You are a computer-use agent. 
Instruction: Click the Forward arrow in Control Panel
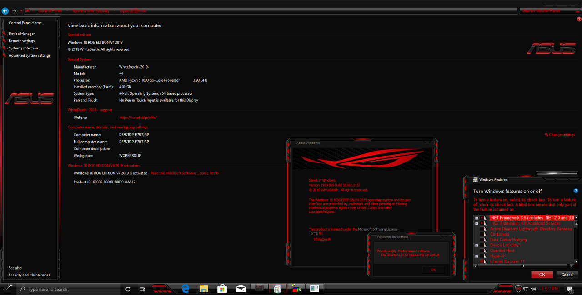click(x=15, y=11)
